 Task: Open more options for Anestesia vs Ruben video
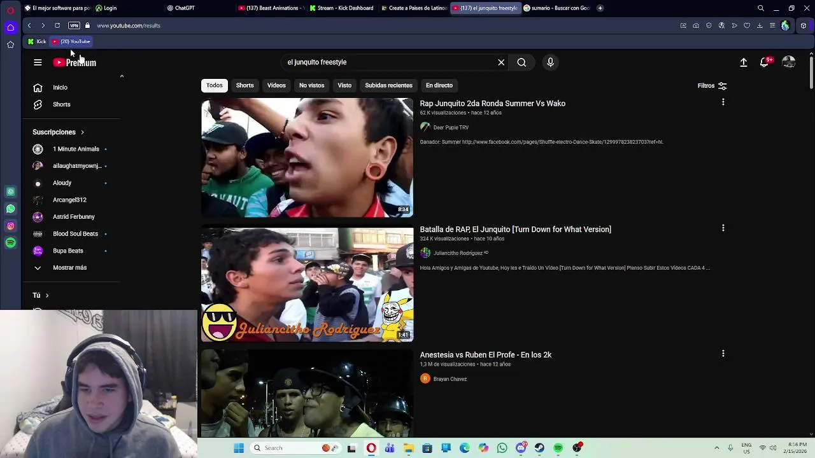click(x=723, y=354)
